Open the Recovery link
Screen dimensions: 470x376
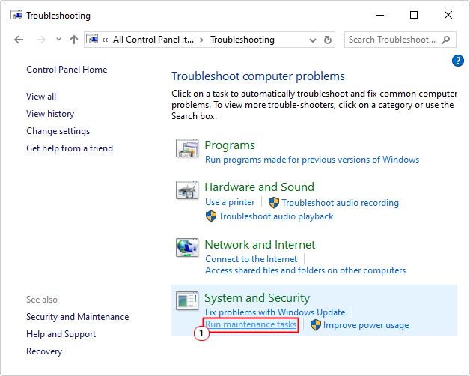coord(44,351)
